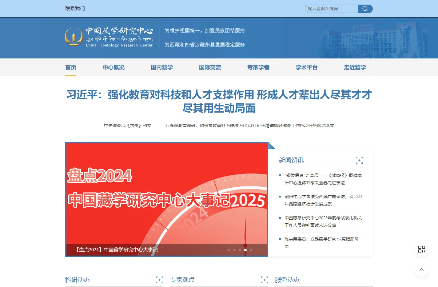The image size is (438, 287).
Task: Open the 联系我们 link
Action: point(75,9)
